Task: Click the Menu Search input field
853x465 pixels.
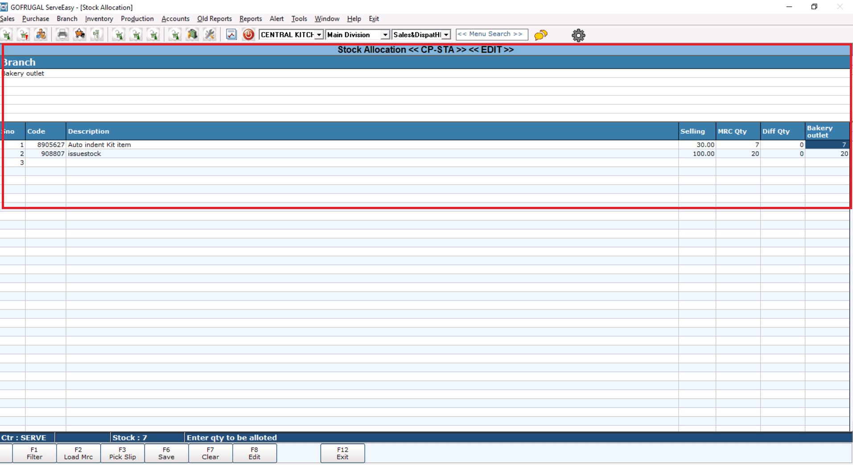Action: pos(491,34)
